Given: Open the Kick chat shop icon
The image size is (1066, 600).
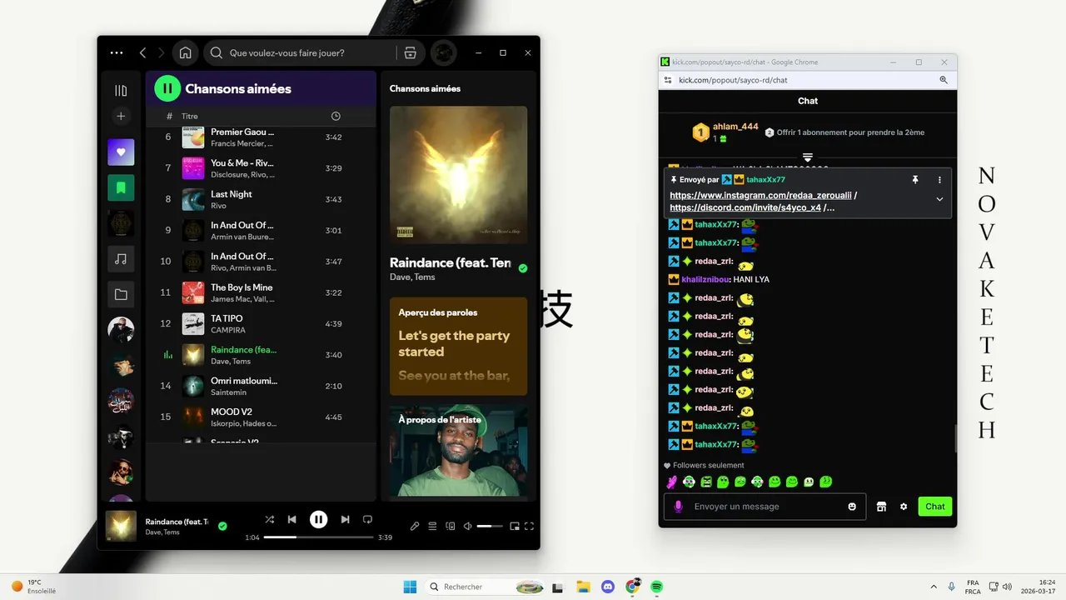Looking at the screenshot, I should [x=881, y=507].
